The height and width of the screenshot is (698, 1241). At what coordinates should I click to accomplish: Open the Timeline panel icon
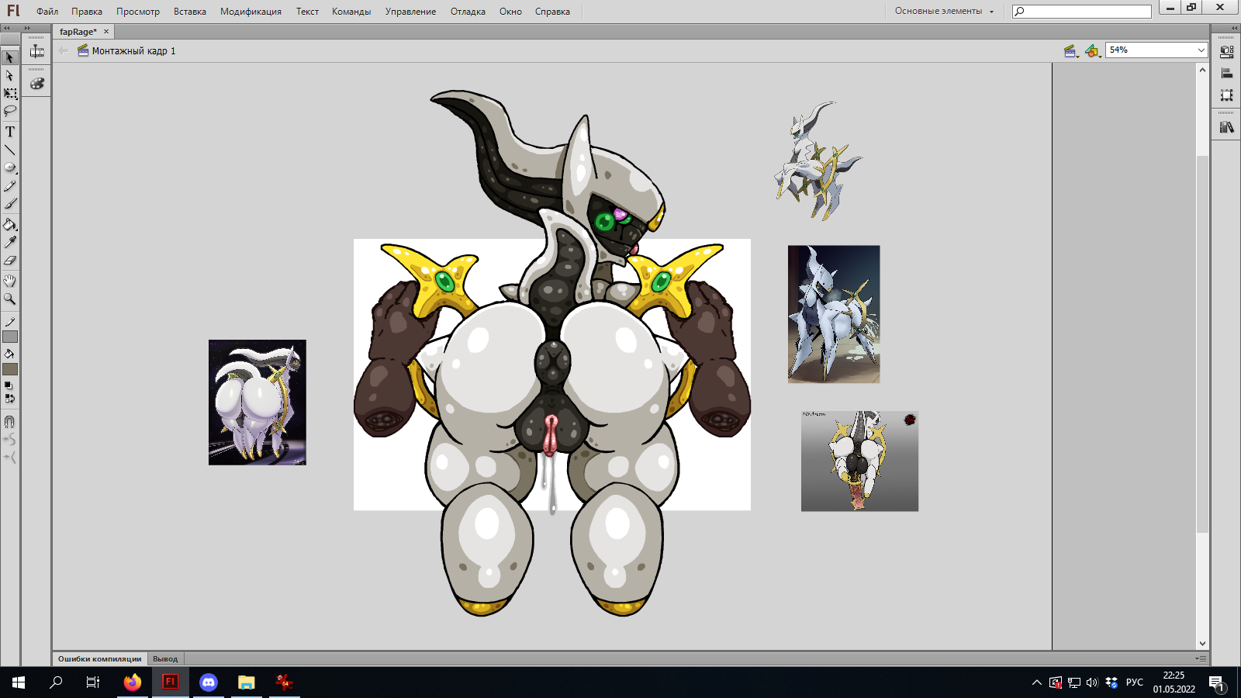tap(37, 52)
